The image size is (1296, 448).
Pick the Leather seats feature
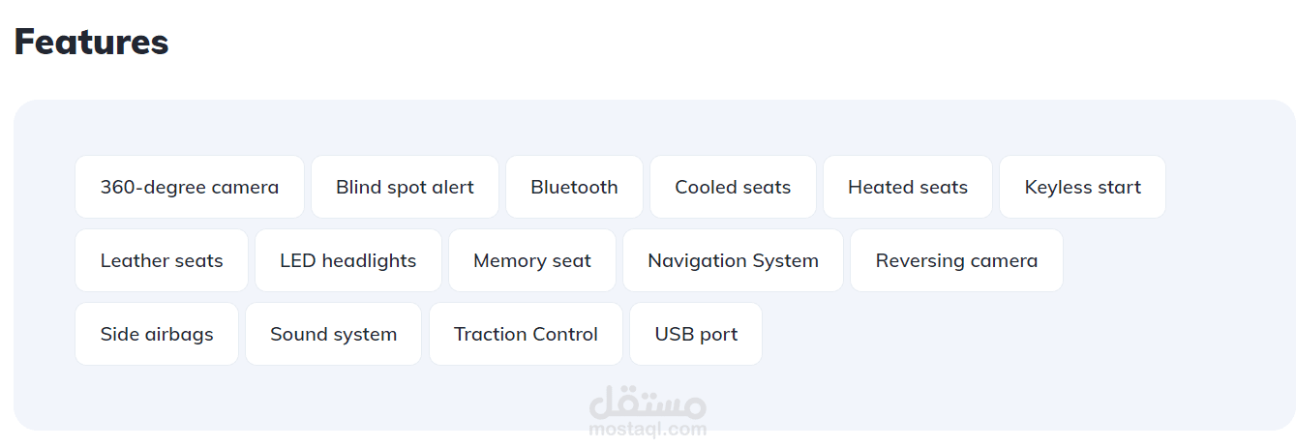click(162, 260)
